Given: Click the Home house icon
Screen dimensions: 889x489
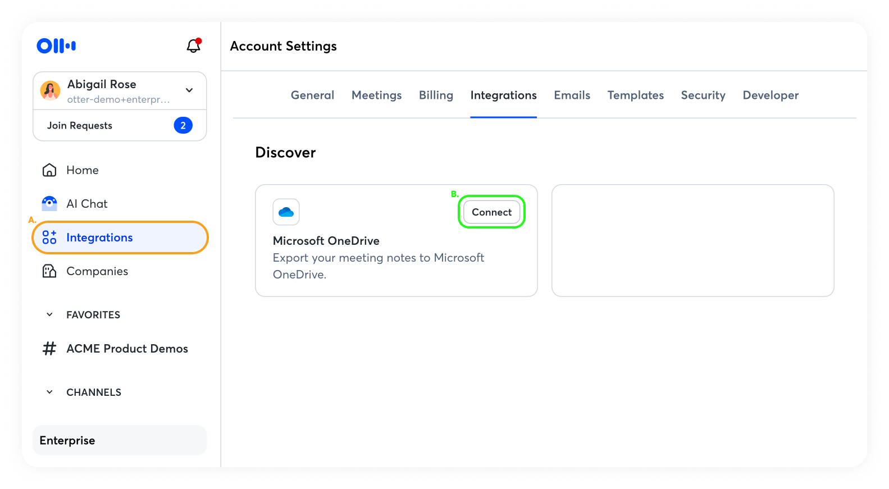Looking at the screenshot, I should tap(49, 170).
